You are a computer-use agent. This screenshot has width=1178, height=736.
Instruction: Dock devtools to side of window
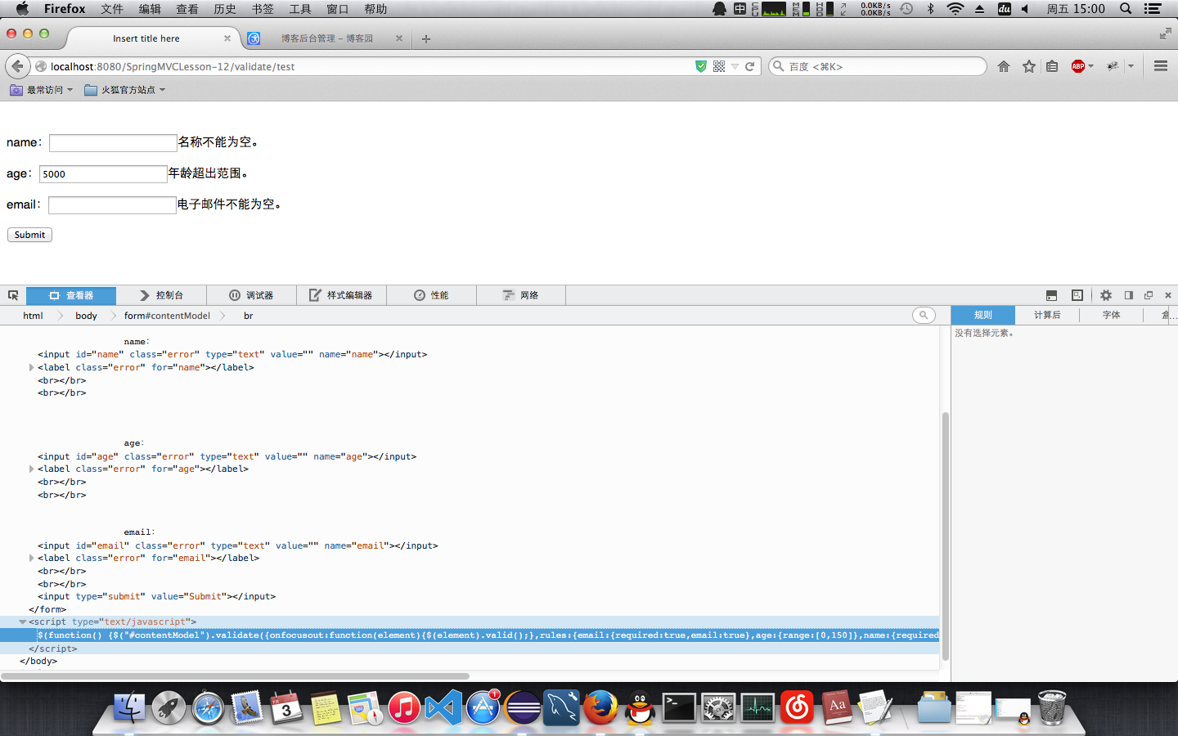(1129, 295)
